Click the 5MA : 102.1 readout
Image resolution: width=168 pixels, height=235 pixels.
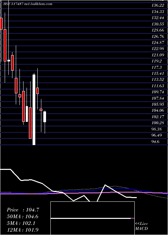click(21, 223)
